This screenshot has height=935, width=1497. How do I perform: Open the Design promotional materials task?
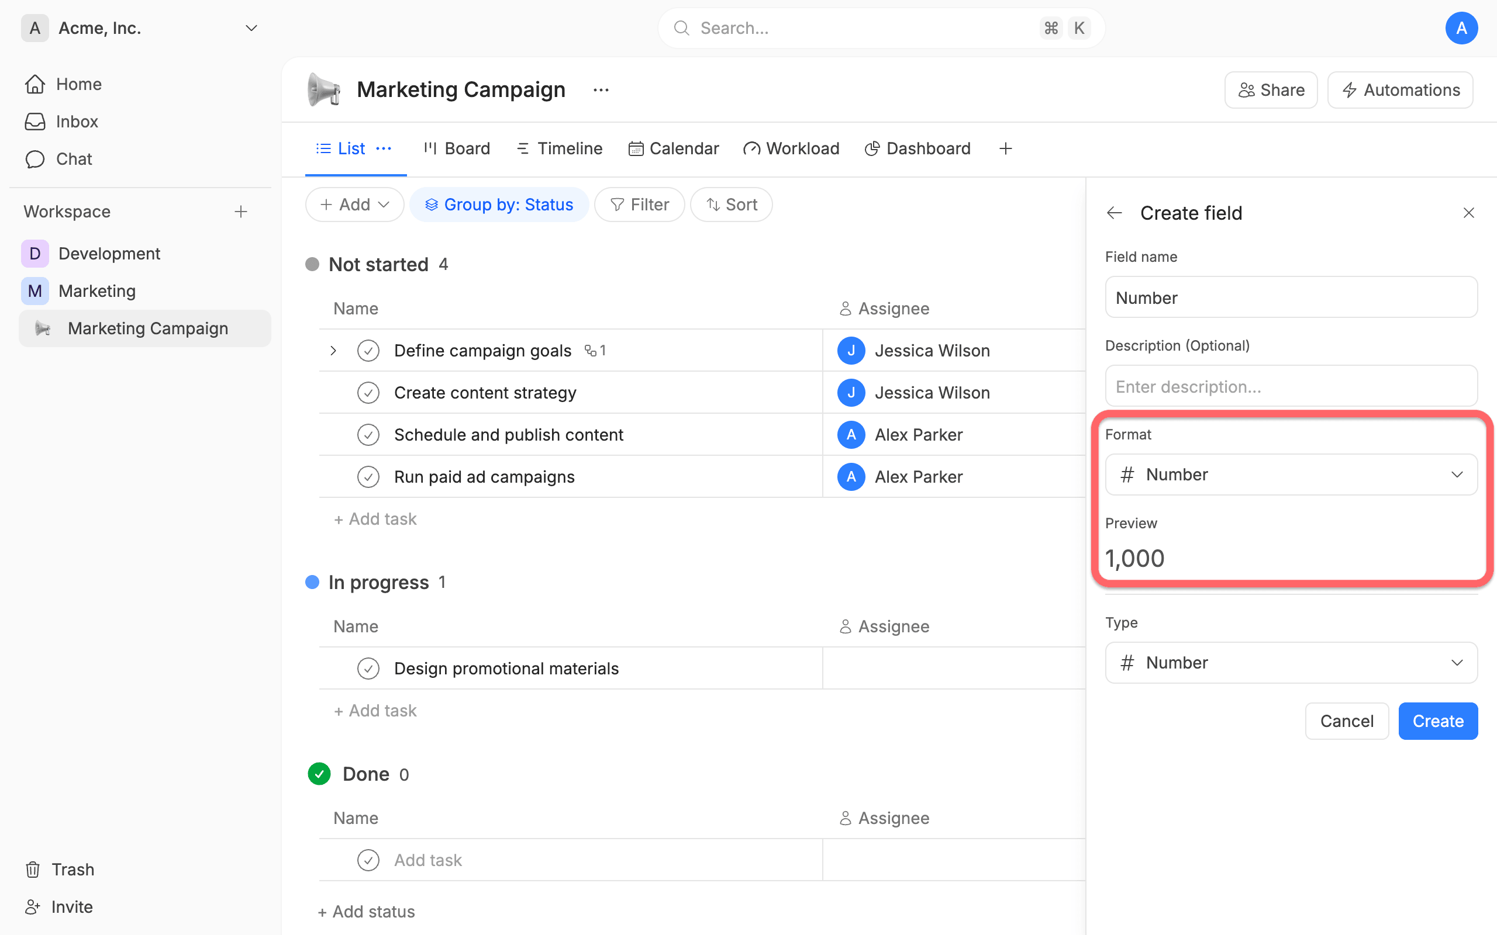(506, 669)
